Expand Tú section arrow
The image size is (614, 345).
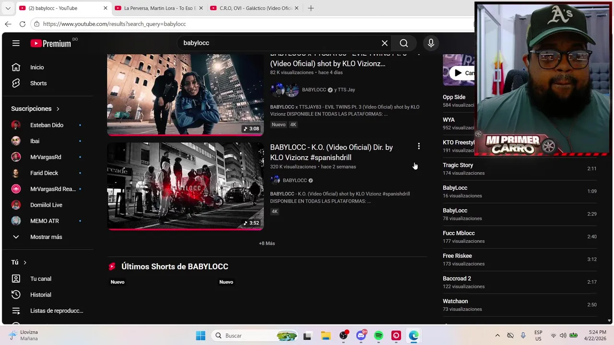click(25, 263)
